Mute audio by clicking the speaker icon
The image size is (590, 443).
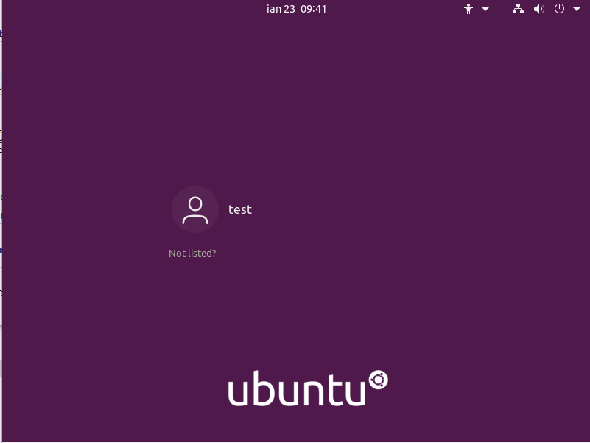(538, 9)
